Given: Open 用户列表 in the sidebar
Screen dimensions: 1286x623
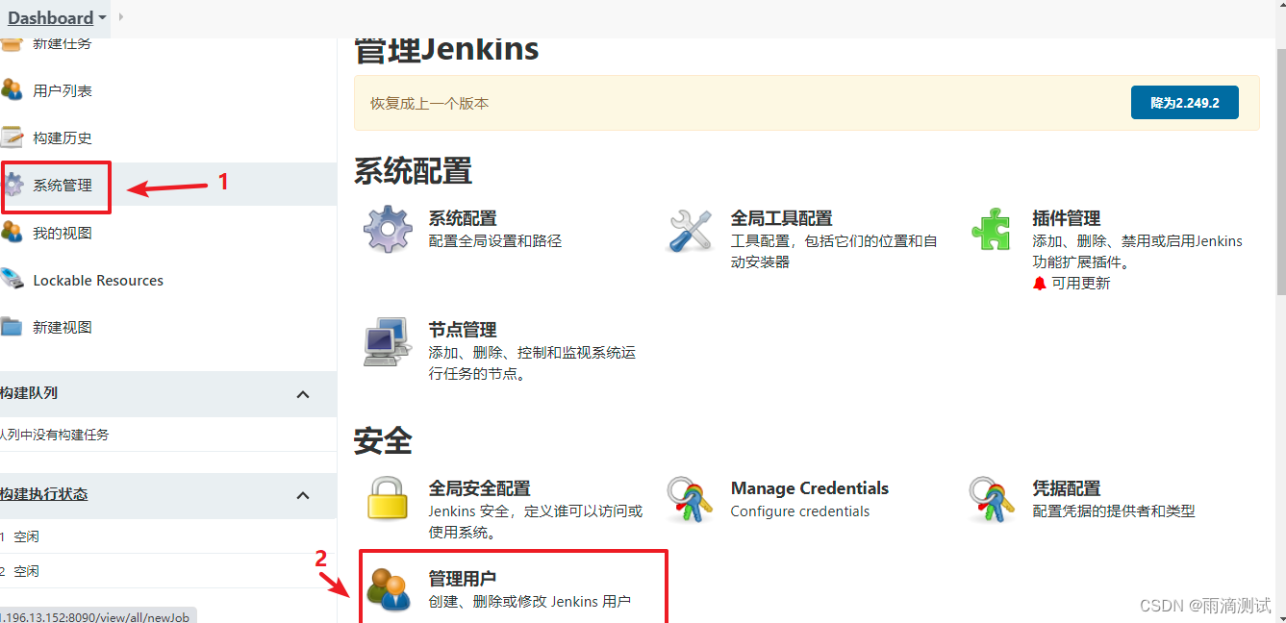Looking at the screenshot, I should point(63,90).
